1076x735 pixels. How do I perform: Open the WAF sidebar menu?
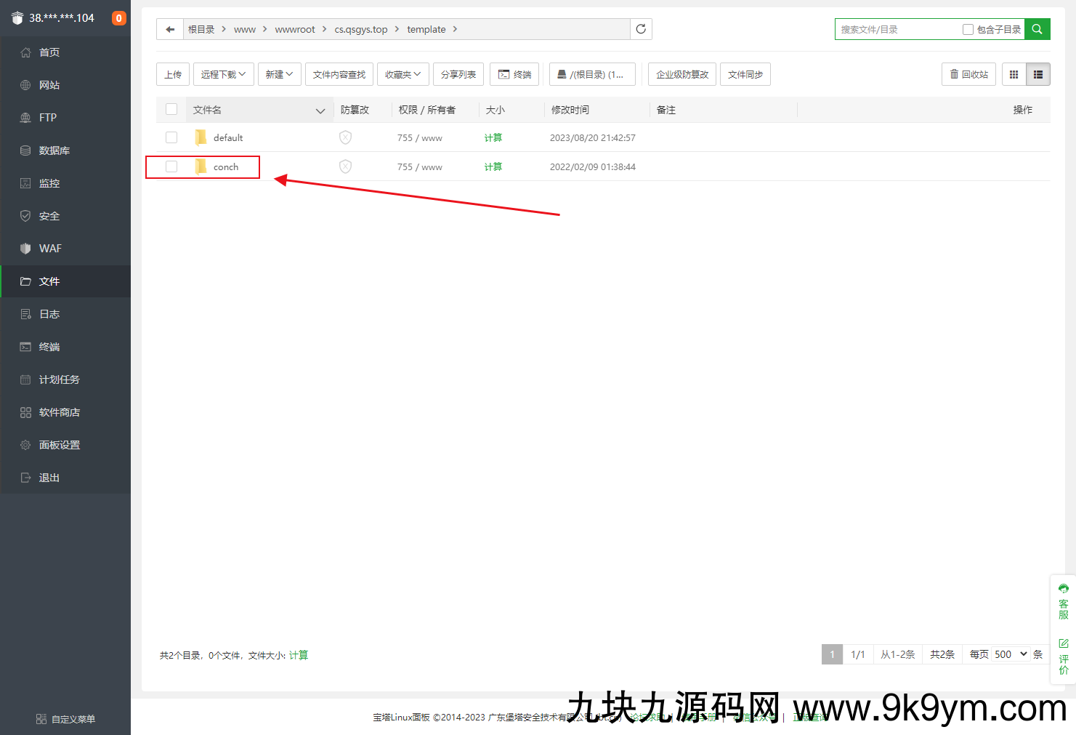pyautogui.click(x=50, y=249)
